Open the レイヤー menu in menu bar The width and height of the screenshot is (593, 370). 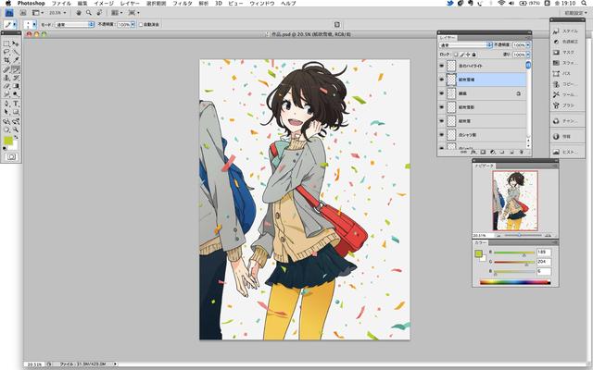pos(130,4)
